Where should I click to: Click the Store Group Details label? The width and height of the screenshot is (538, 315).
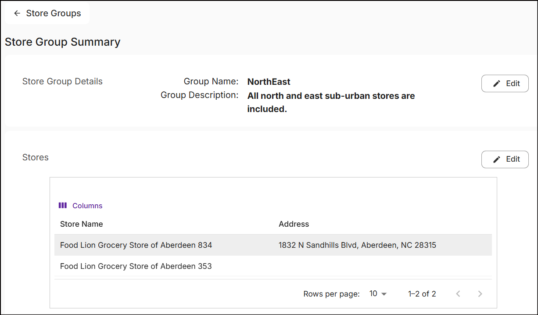click(62, 81)
